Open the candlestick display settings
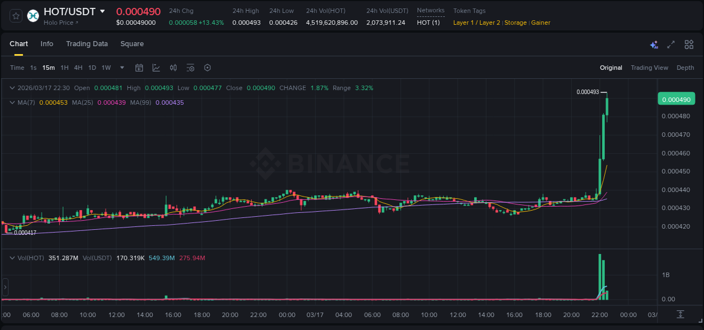Image resolution: width=704 pixels, height=330 pixels. click(x=173, y=68)
